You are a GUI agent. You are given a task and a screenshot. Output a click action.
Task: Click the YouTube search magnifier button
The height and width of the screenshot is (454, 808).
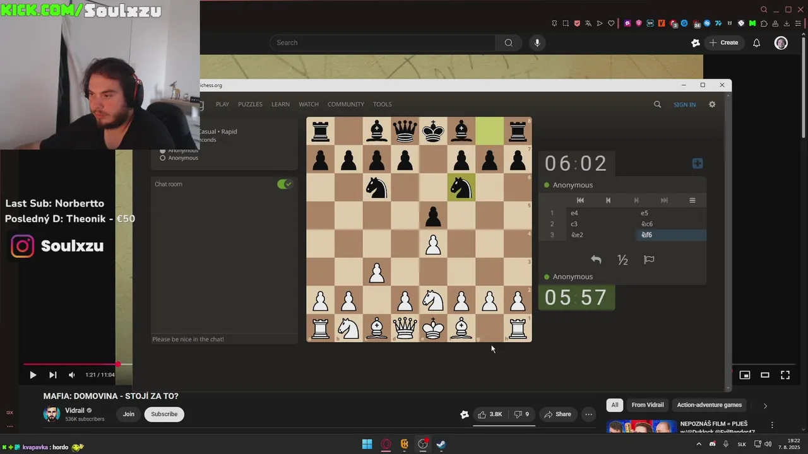tap(508, 43)
